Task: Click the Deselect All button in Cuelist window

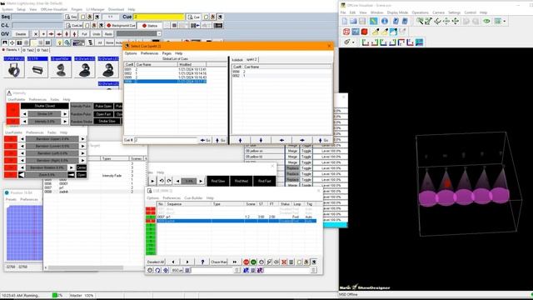Action: point(156,262)
